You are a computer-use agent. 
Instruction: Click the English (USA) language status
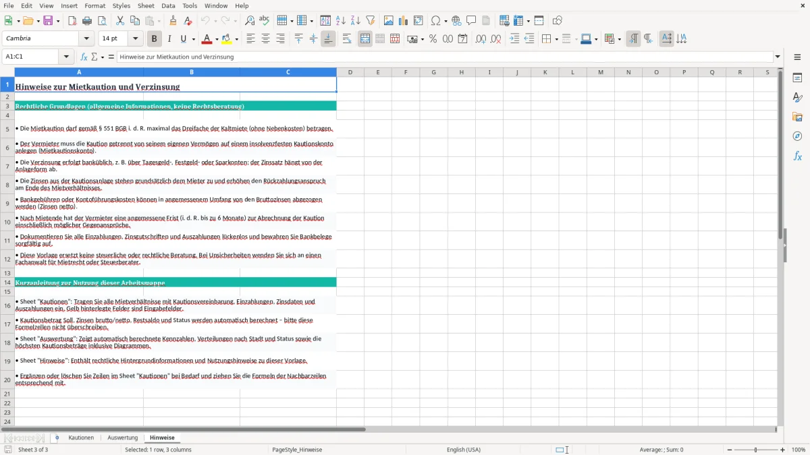click(x=464, y=450)
